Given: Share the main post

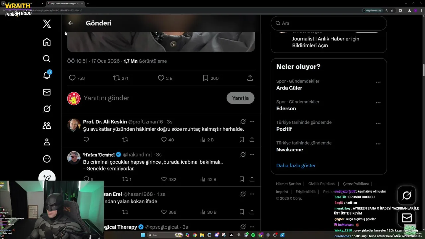Looking at the screenshot, I should point(250,78).
